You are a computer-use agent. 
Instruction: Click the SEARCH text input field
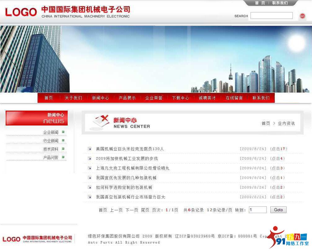(x=271, y=16)
